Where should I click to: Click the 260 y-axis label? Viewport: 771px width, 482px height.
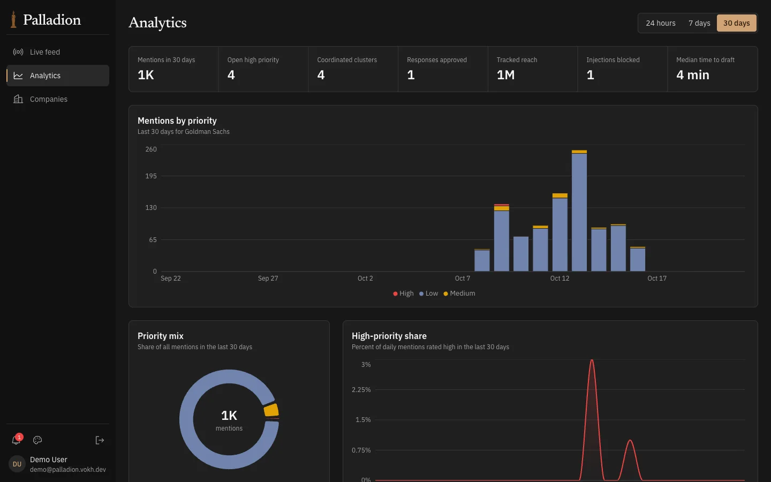click(x=151, y=149)
